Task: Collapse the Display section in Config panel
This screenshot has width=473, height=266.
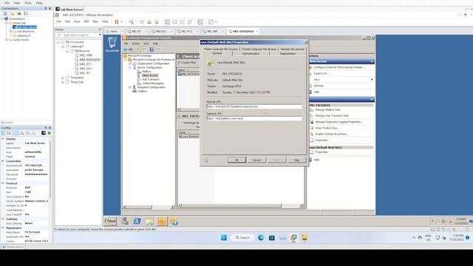Action: [x=3, y=139]
